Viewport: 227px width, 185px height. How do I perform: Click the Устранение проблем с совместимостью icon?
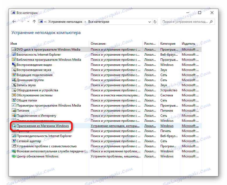(14, 146)
